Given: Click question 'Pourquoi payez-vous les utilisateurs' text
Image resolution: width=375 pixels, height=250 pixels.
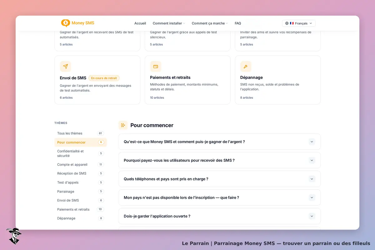Looking at the screenshot, I should [x=179, y=160].
